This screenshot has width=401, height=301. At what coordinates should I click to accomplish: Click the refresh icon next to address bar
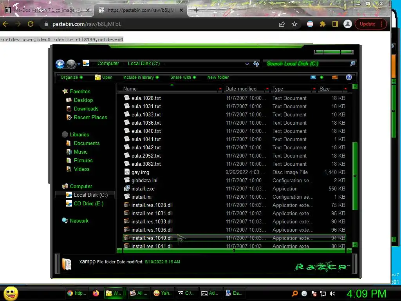point(256,63)
